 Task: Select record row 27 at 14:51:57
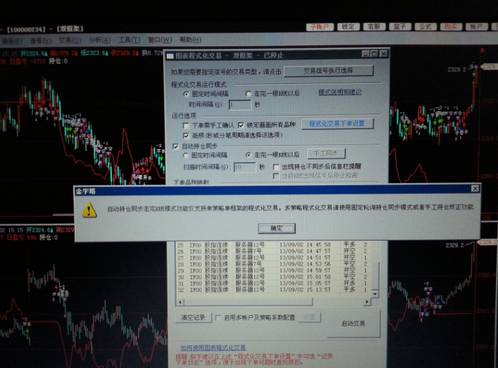click(x=273, y=258)
